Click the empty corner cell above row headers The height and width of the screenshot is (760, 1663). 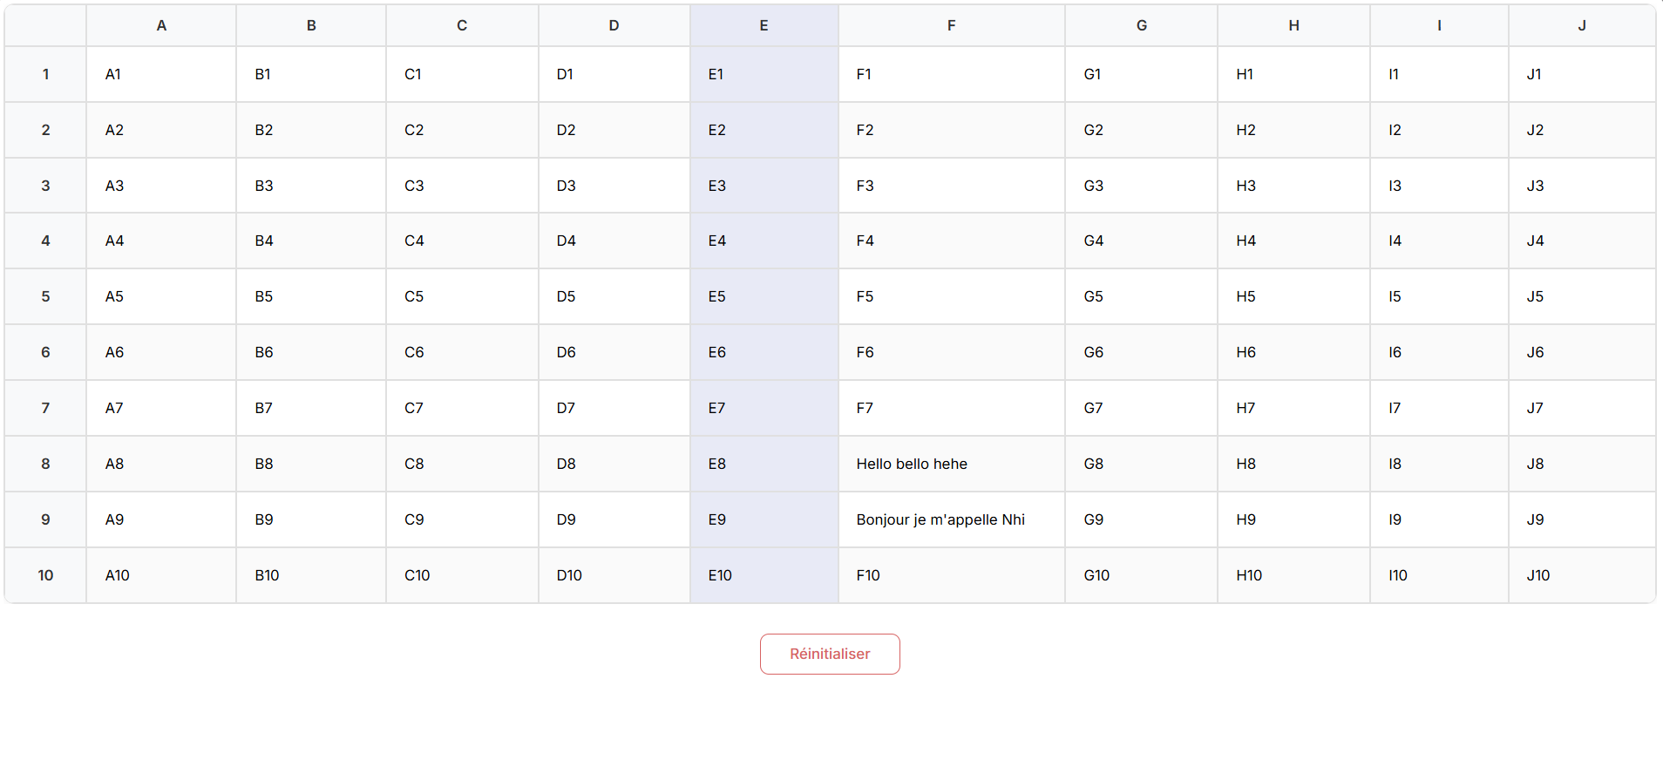(44, 25)
